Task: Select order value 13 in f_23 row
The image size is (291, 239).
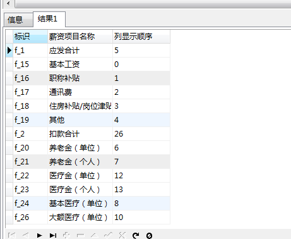Action: (141, 190)
